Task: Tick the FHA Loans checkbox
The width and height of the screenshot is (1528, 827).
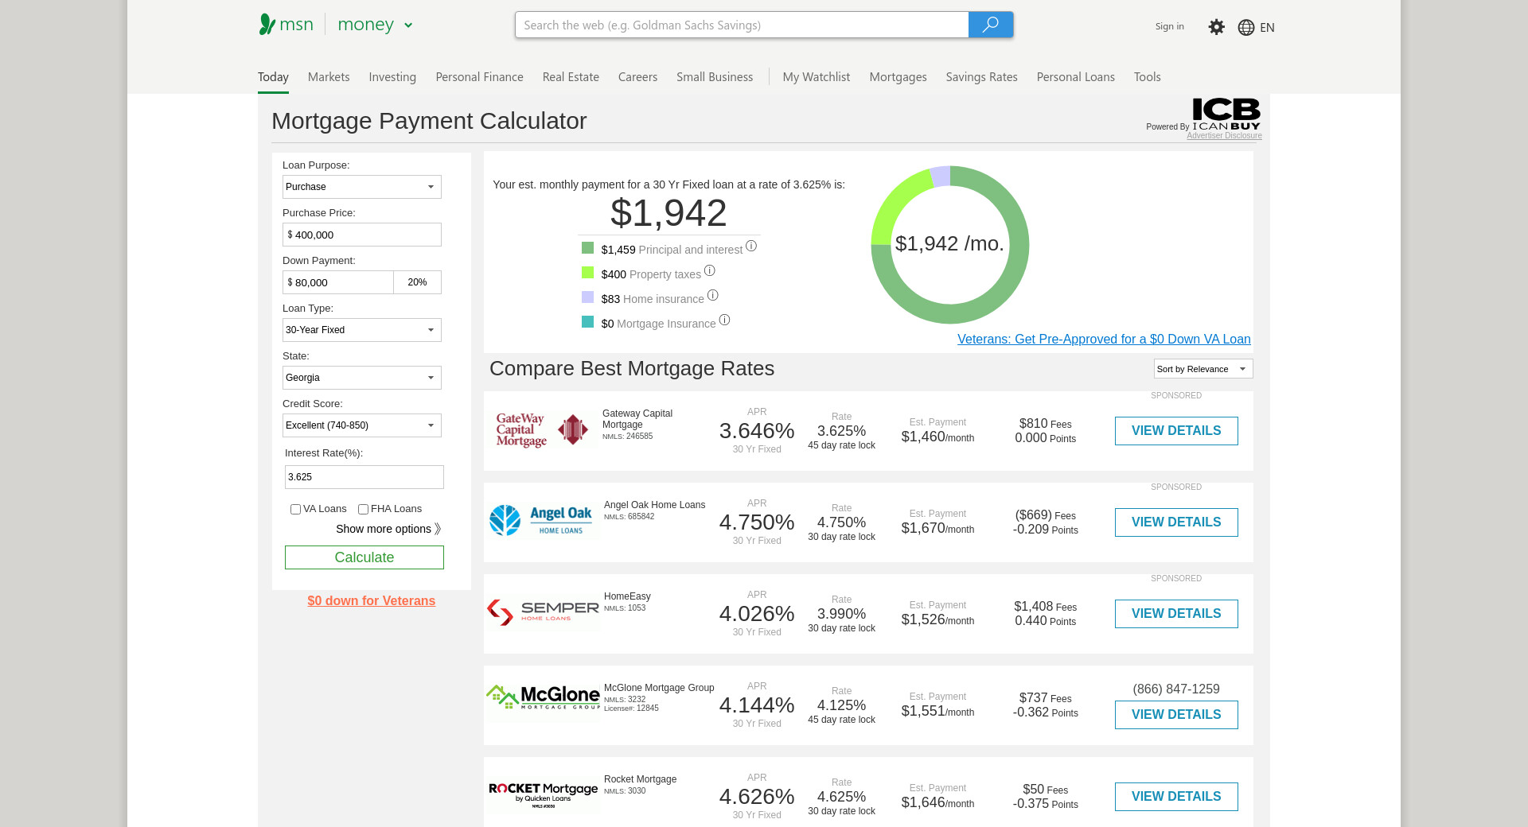Action: 363,510
